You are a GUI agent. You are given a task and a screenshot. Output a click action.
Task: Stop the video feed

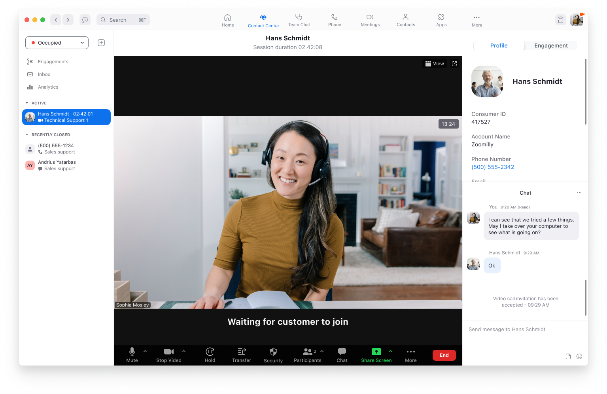pos(168,355)
